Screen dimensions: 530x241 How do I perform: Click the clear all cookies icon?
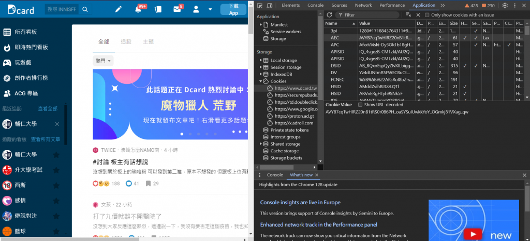point(408,15)
